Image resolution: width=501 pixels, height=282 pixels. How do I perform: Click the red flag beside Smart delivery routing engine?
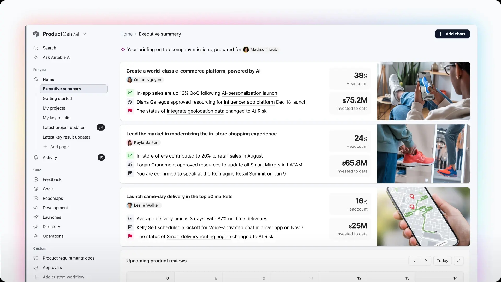click(130, 236)
